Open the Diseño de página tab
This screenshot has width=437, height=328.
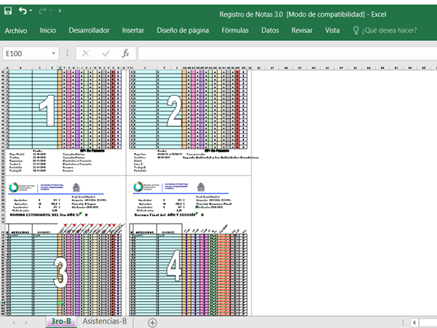point(183,31)
